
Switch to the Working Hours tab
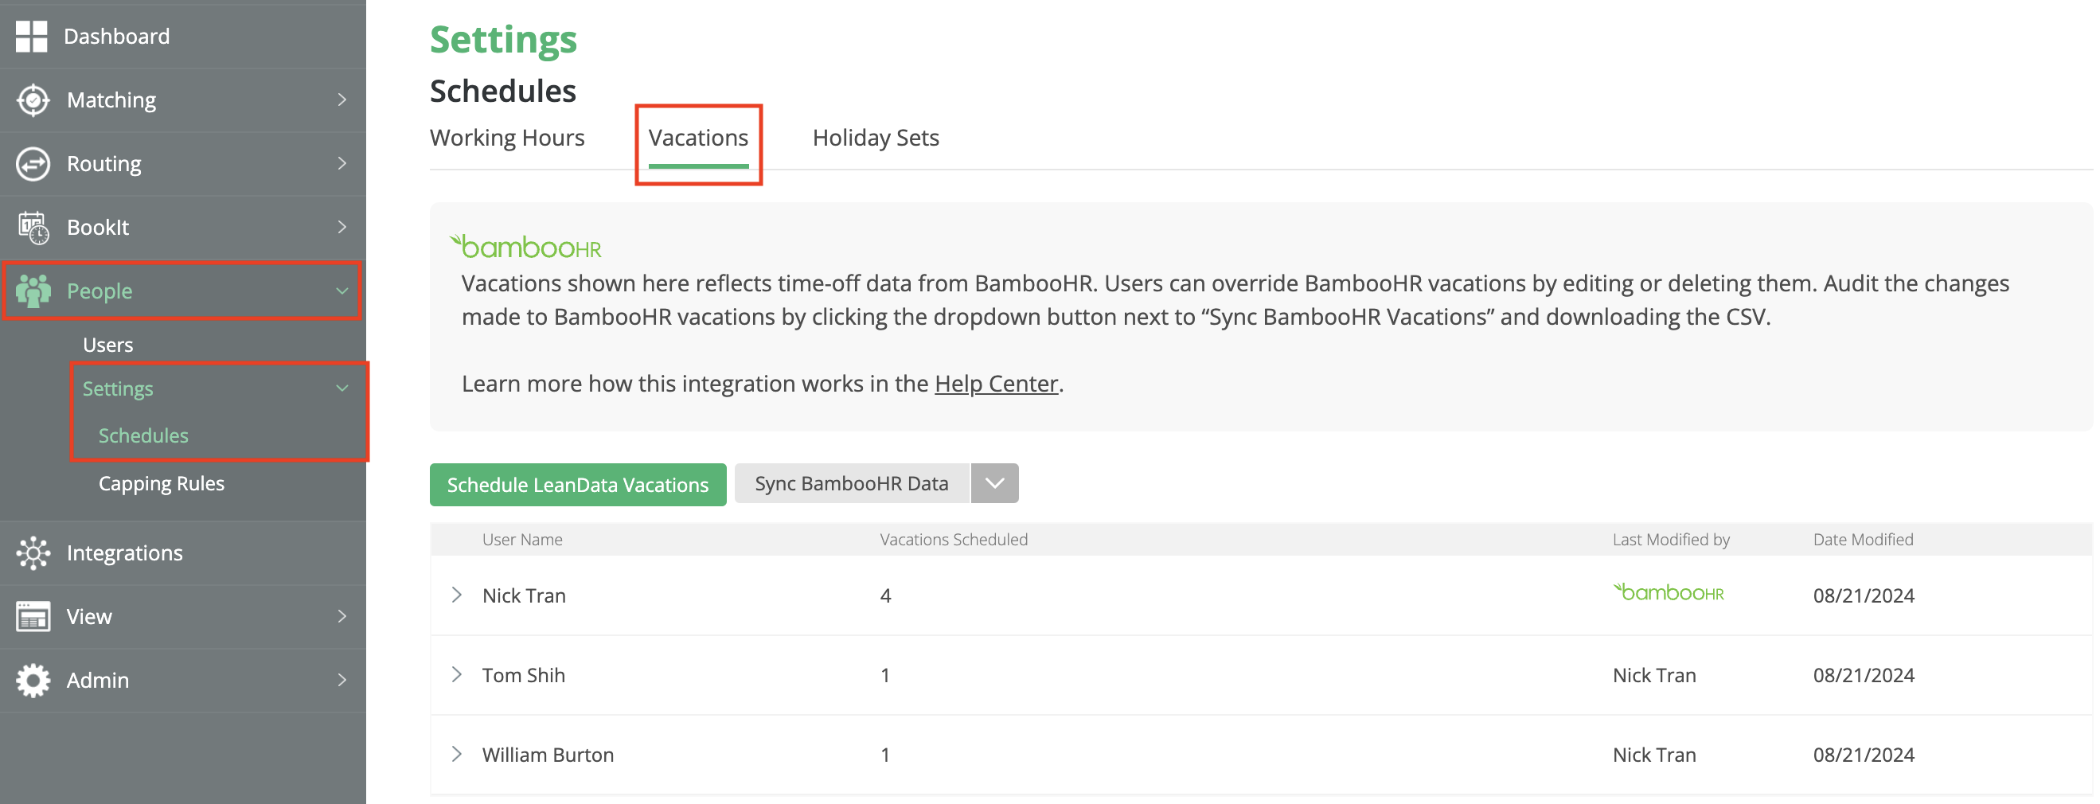507,139
